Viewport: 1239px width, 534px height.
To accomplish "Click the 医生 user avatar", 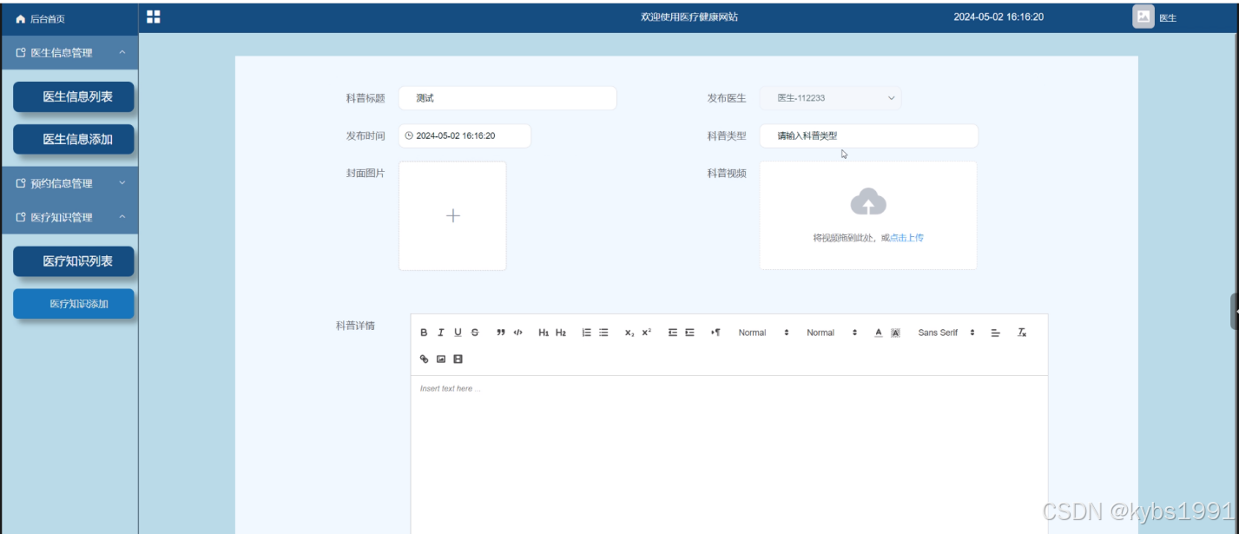I will click(x=1143, y=16).
